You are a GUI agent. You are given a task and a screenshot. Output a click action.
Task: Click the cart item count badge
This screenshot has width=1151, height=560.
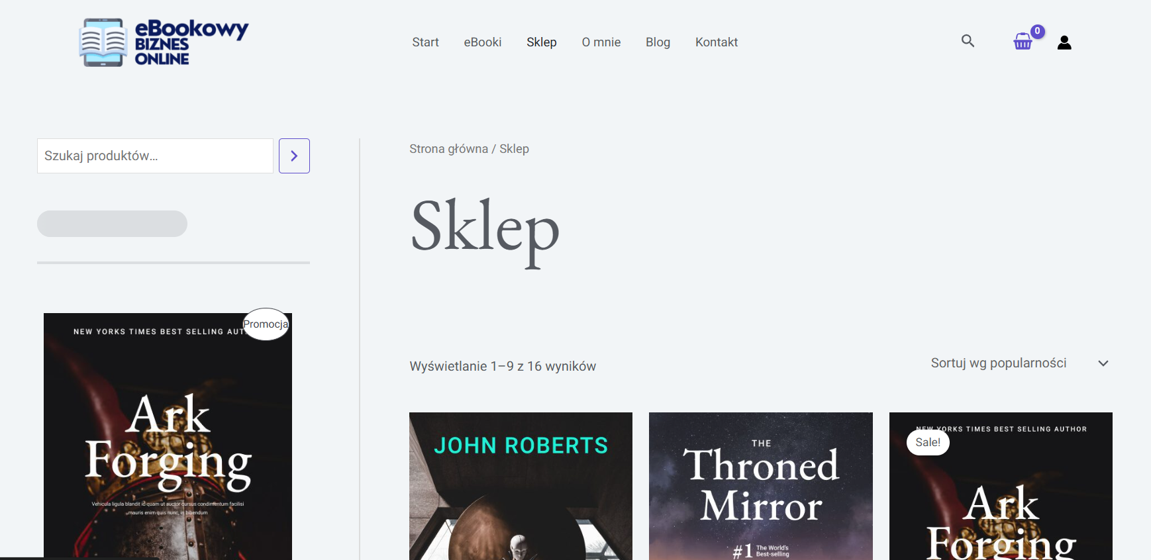pos(1038,31)
